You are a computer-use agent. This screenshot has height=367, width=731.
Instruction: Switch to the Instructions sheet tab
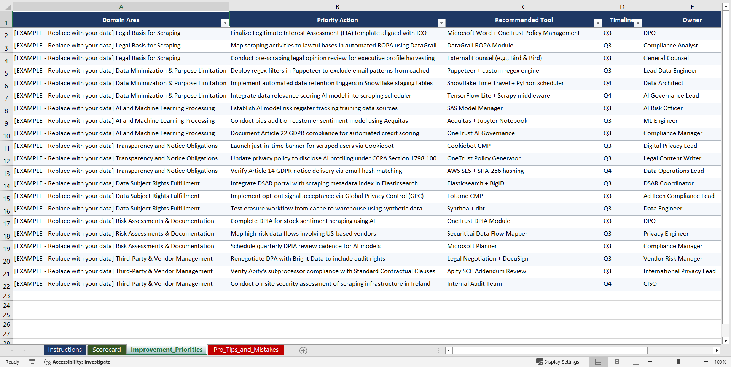(x=65, y=350)
